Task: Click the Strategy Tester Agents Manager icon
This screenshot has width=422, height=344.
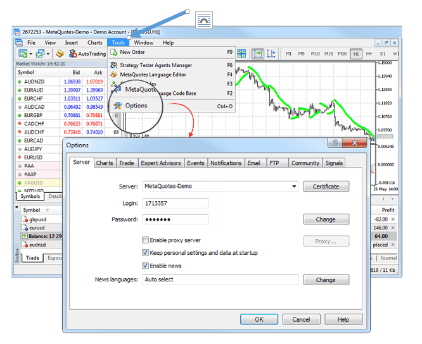Action: [x=114, y=65]
